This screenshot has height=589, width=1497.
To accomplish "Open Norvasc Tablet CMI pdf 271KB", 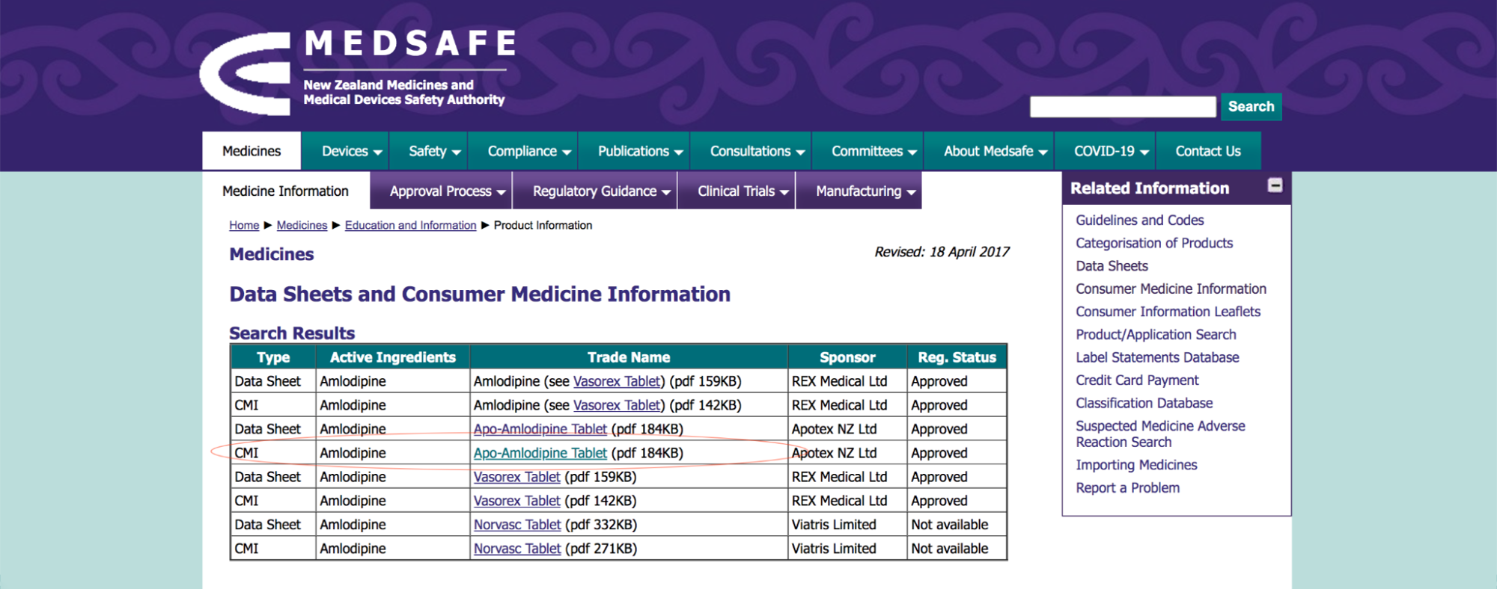I will pyautogui.click(x=517, y=549).
